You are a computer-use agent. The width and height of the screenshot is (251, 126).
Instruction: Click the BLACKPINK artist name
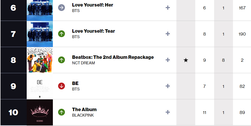[83, 115]
